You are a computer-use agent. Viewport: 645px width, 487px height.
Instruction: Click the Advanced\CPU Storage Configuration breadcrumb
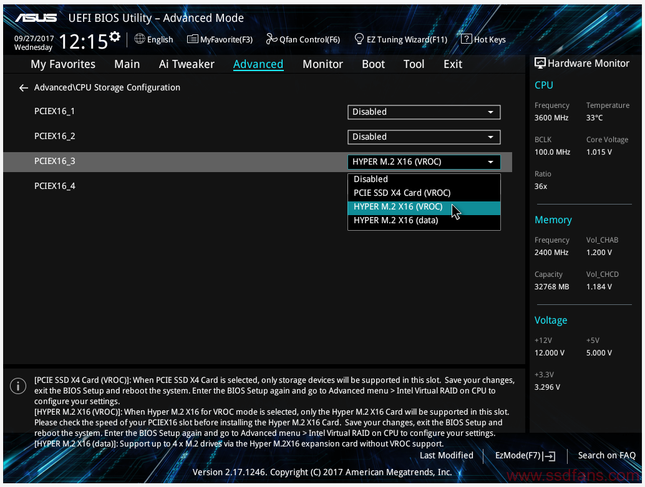pos(107,88)
